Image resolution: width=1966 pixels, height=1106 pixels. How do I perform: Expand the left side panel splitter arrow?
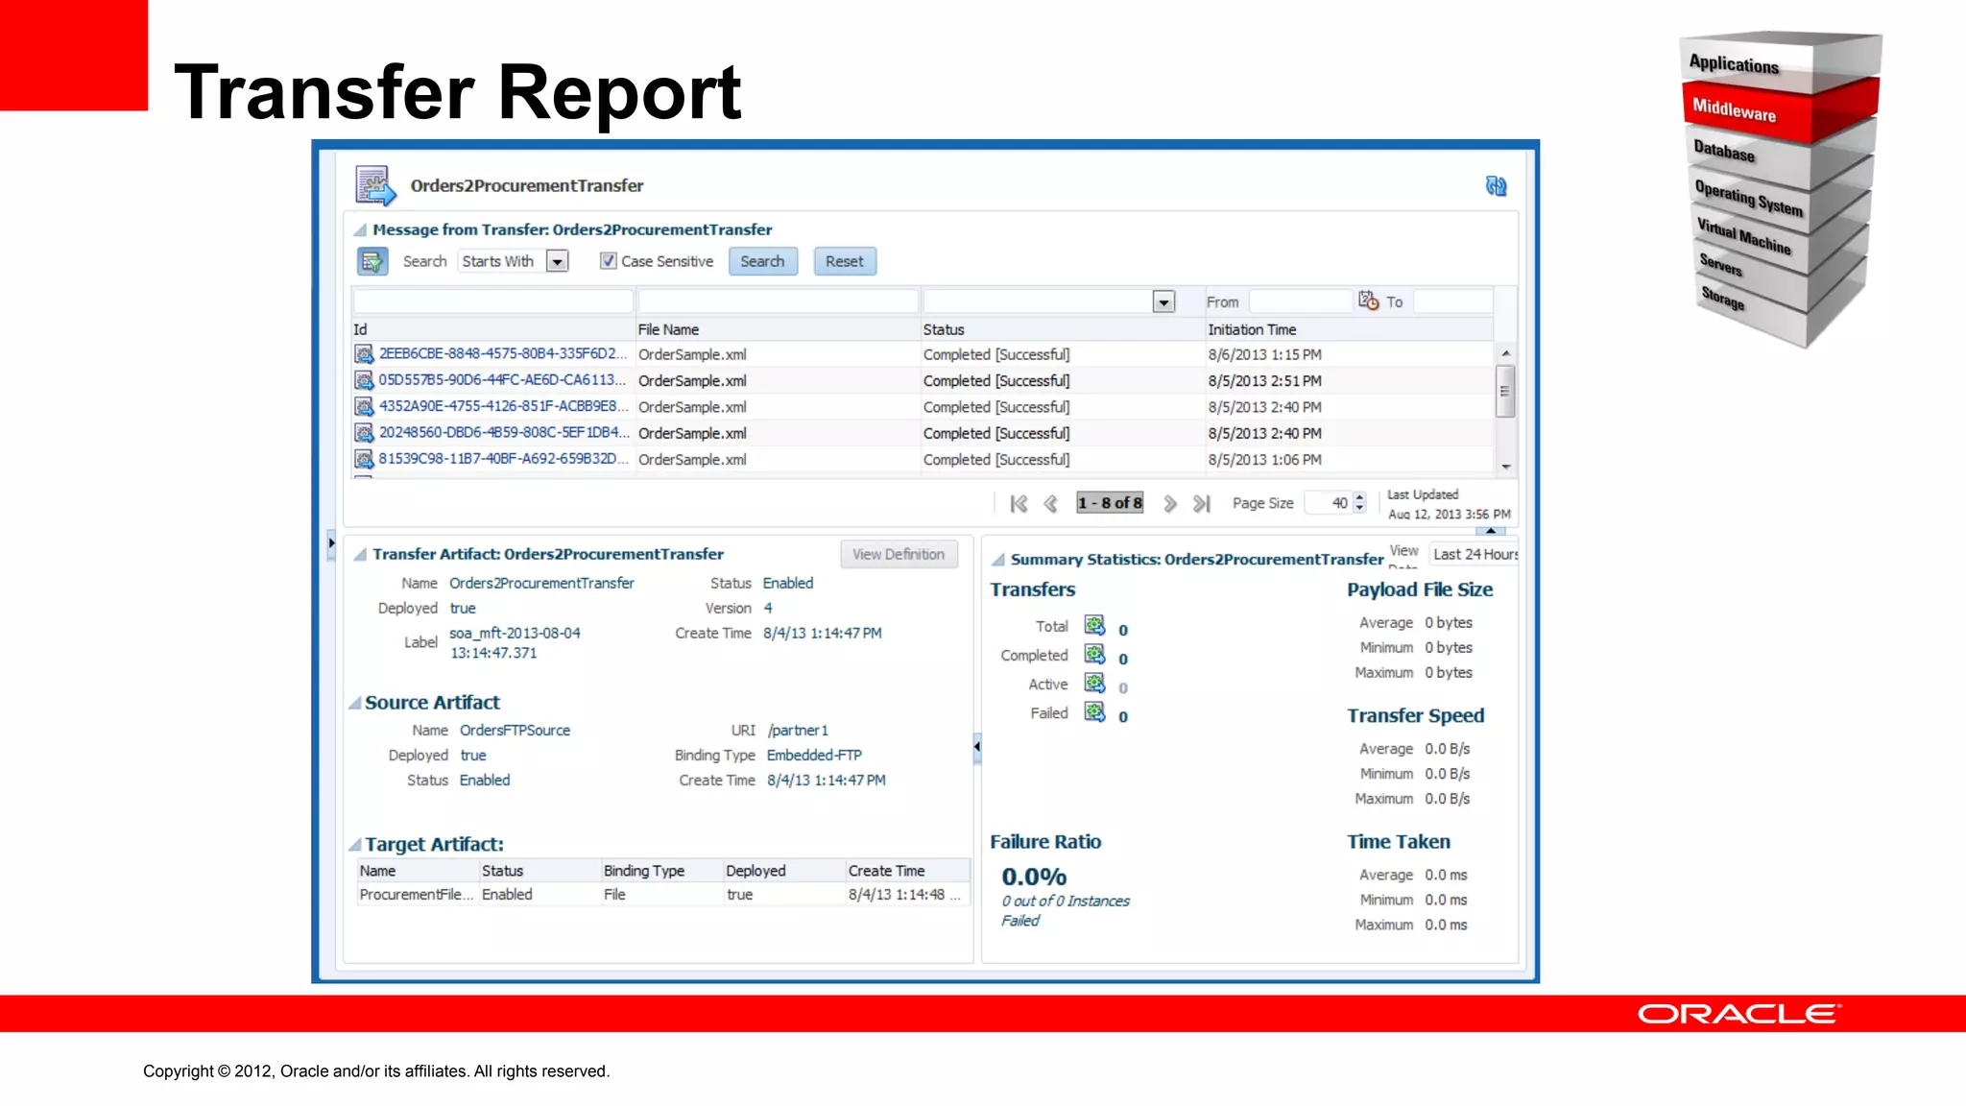(331, 543)
